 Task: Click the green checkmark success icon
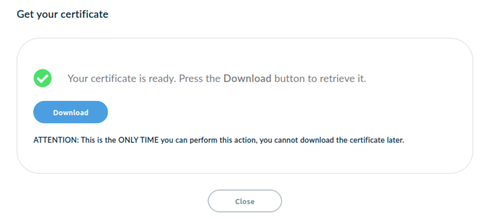[42, 78]
